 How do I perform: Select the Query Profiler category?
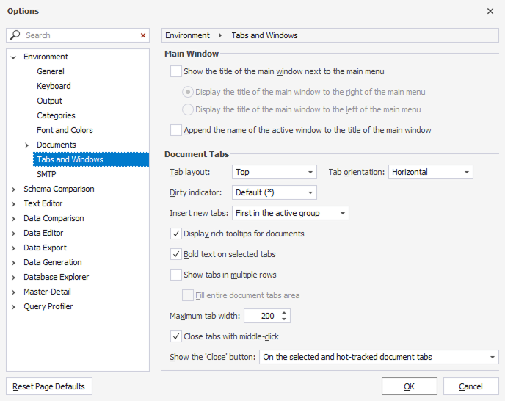(x=48, y=306)
